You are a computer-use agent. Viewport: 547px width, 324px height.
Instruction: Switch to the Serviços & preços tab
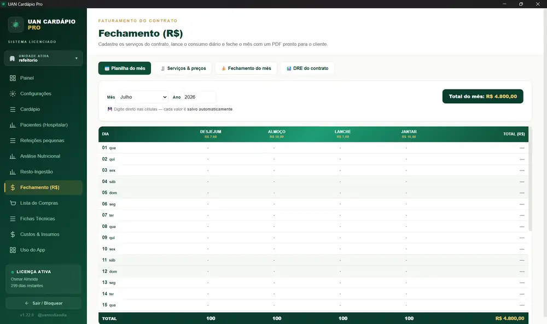(x=183, y=68)
